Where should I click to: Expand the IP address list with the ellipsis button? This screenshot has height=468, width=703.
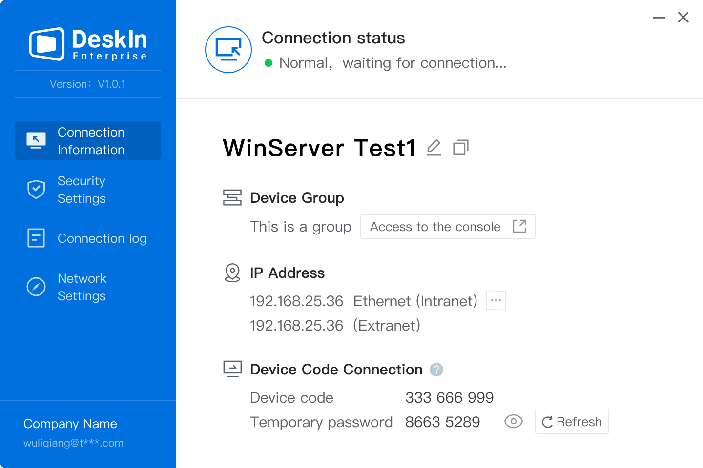(496, 300)
